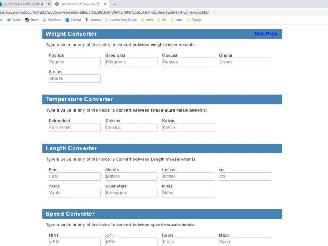Focus the Fahrenheit input field

coord(75,128)
